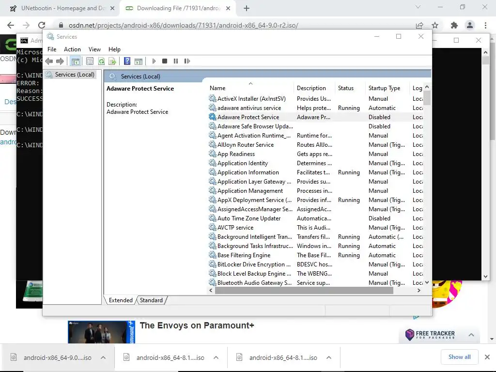Select Background Tasks Infrastructure service
The image size is (496, 372).
tap(315, 246)
